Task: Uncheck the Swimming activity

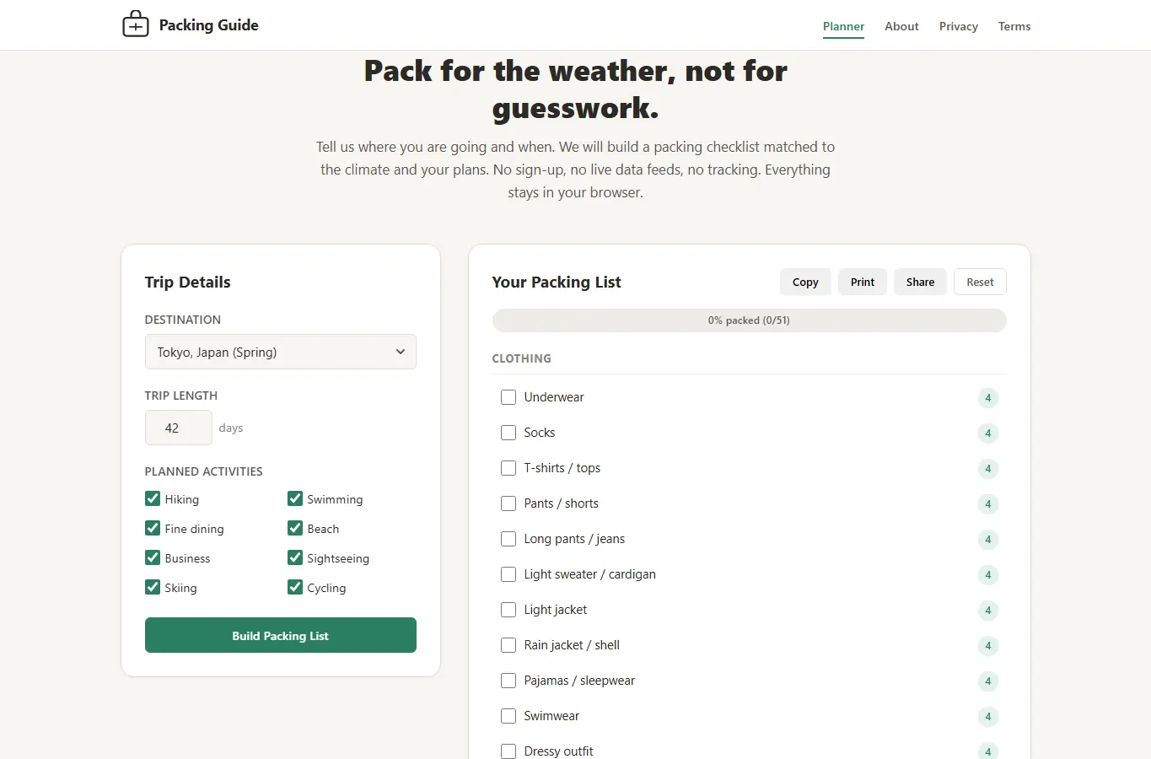Action: click(x=295, y=498)
